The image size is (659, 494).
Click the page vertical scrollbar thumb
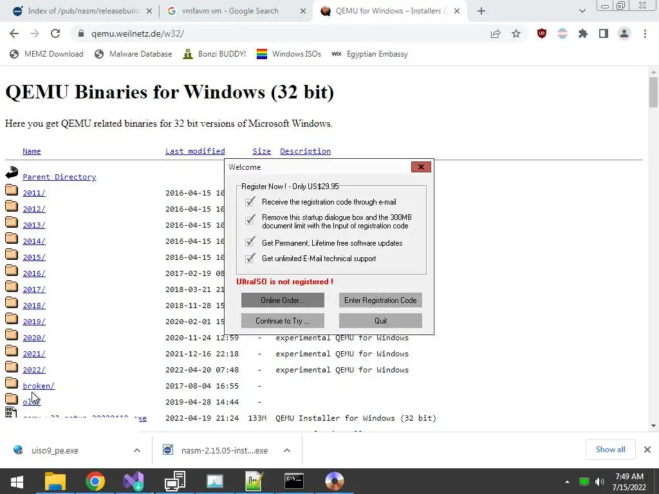(x=653, y=92)
